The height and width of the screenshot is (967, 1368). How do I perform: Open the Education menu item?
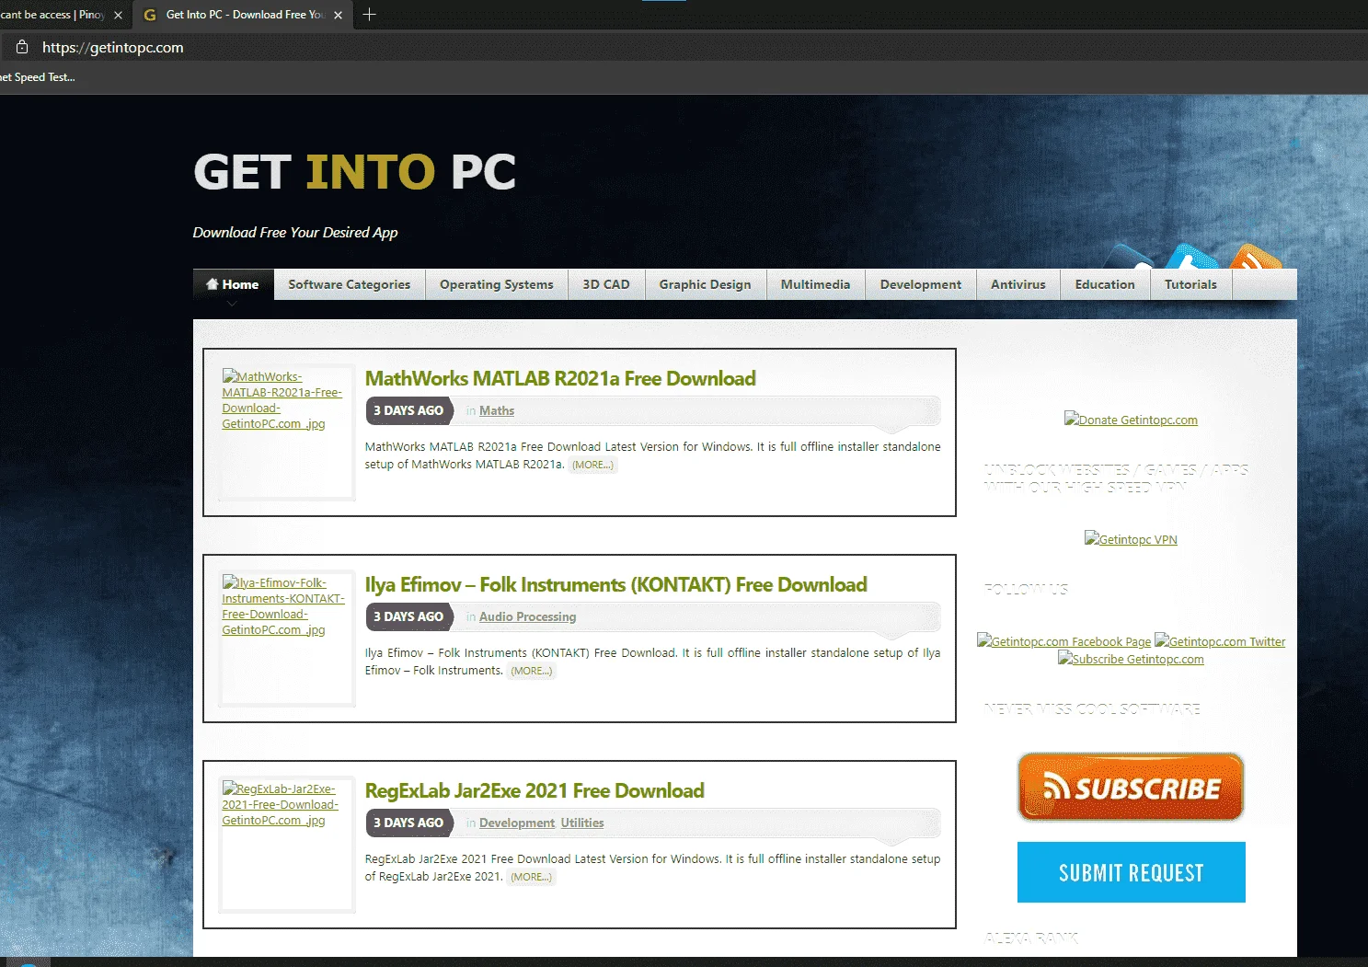1105,284
